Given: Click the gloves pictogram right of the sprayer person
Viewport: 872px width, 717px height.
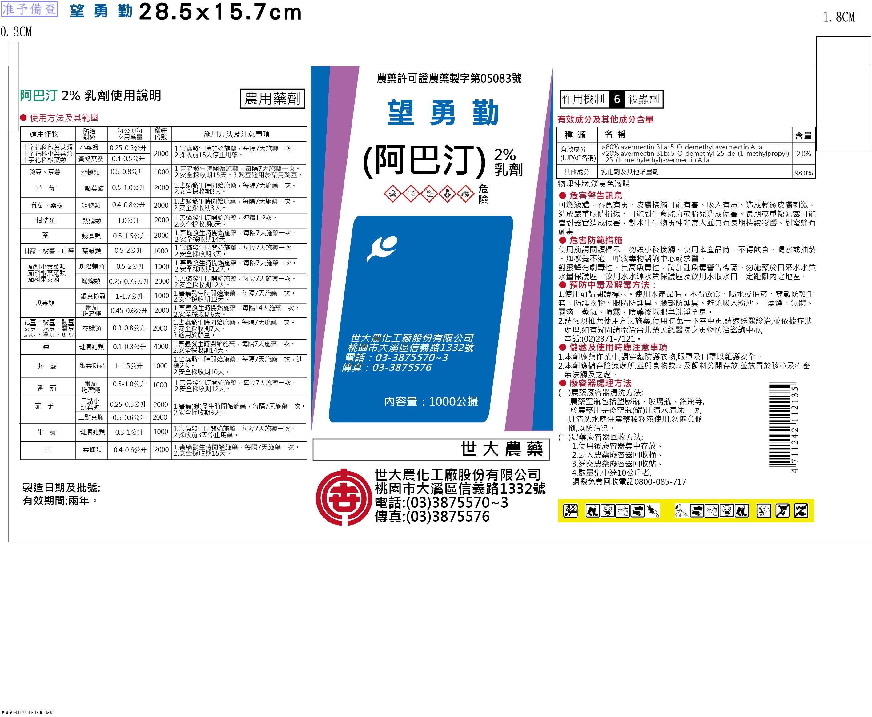Looking at the screenshot, I should [697, 511].
